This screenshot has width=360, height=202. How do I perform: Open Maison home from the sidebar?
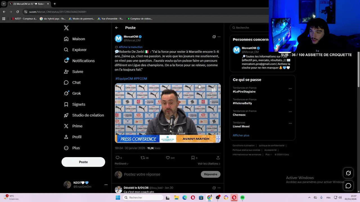click(x=75, y=39)
